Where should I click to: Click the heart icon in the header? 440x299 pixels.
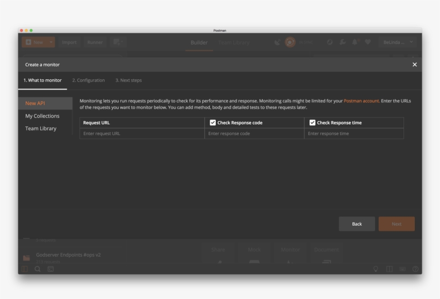[368, 42]
